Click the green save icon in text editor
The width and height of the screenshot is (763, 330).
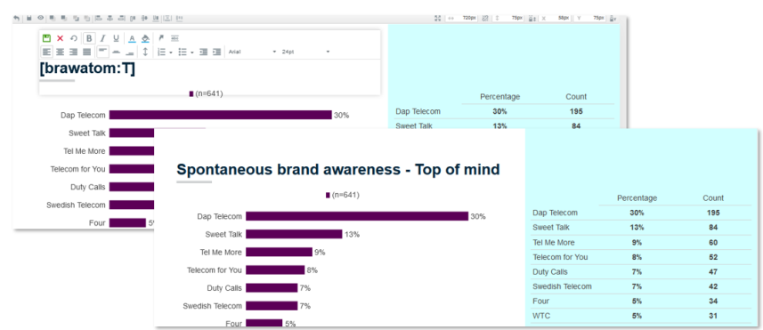click(46, 38)
